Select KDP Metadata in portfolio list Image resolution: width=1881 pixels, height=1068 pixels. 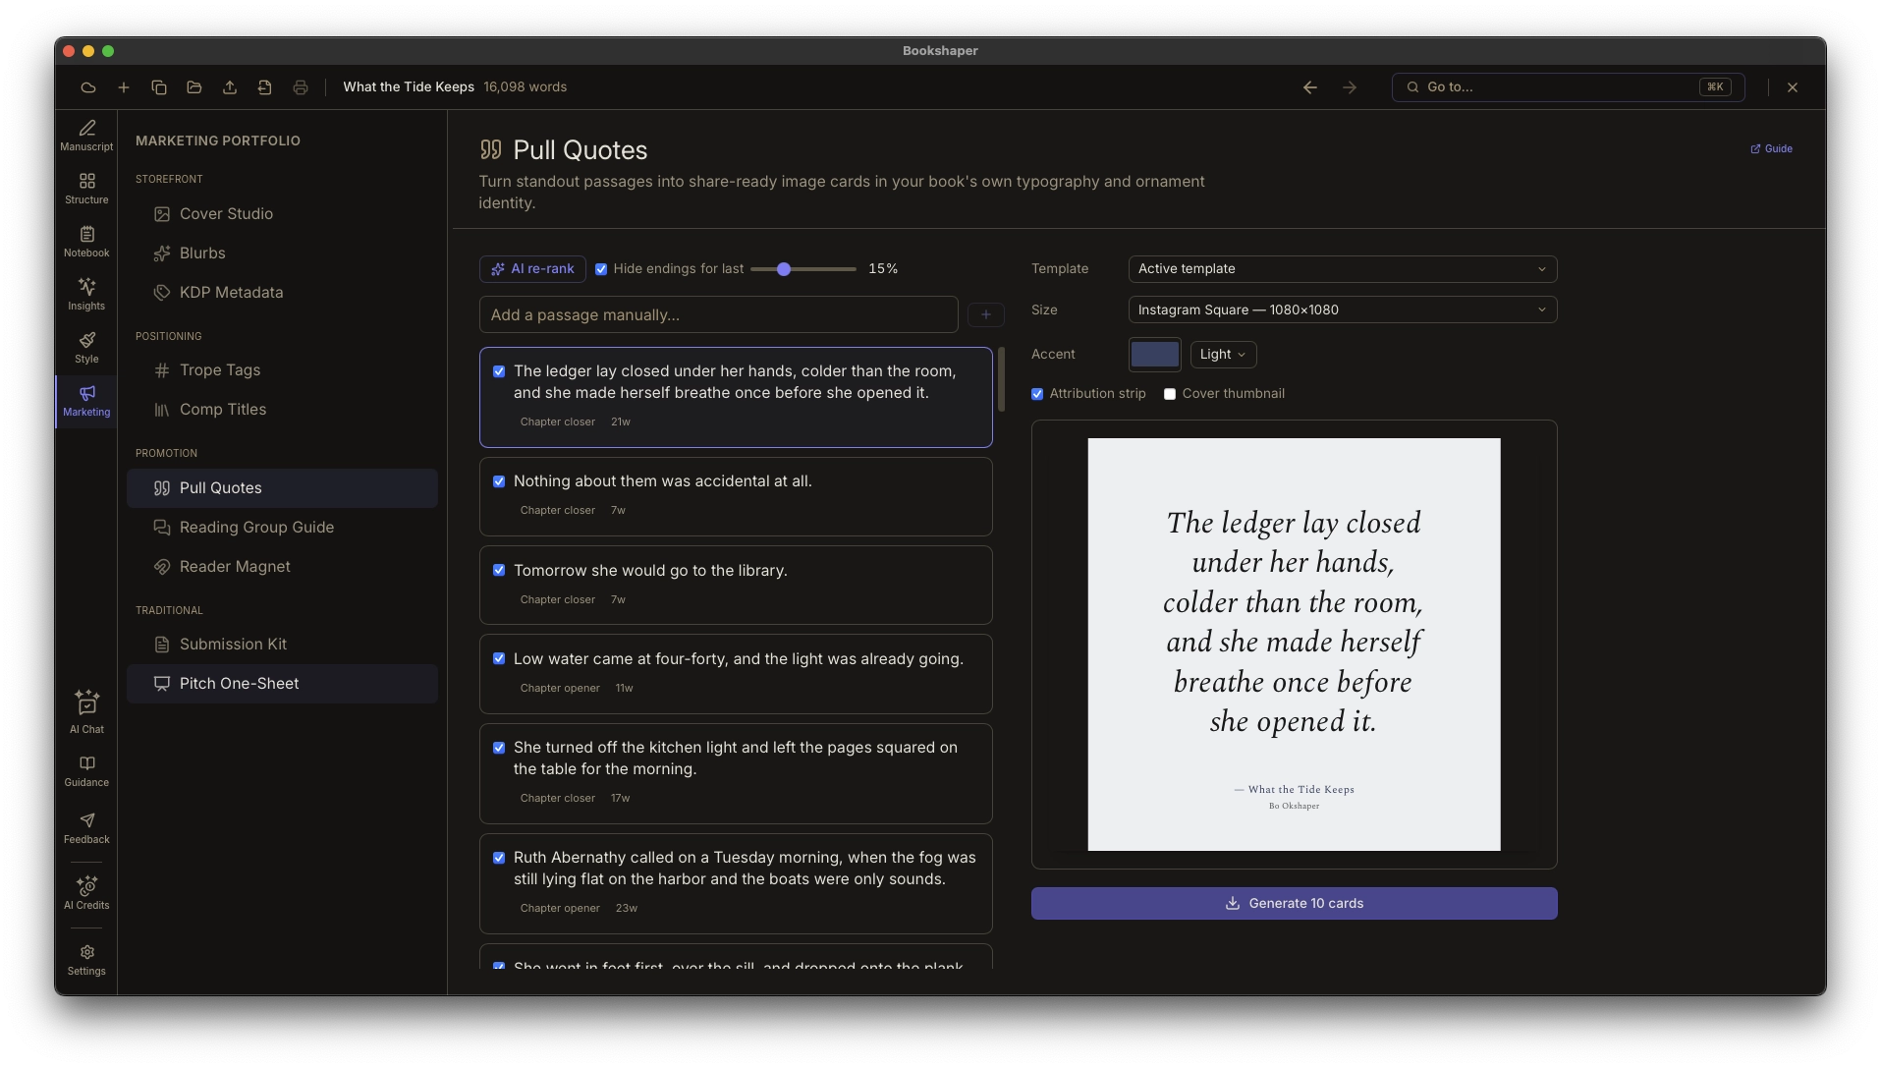click(x=282, y=293)
